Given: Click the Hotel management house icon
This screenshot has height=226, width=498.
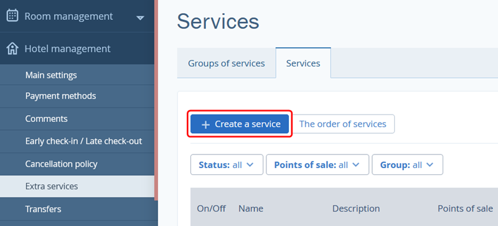Looking at the screenshot, I should tap(12, 49).
